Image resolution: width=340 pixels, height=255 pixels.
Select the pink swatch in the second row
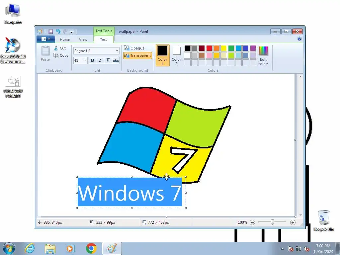(x=209, y=55)
